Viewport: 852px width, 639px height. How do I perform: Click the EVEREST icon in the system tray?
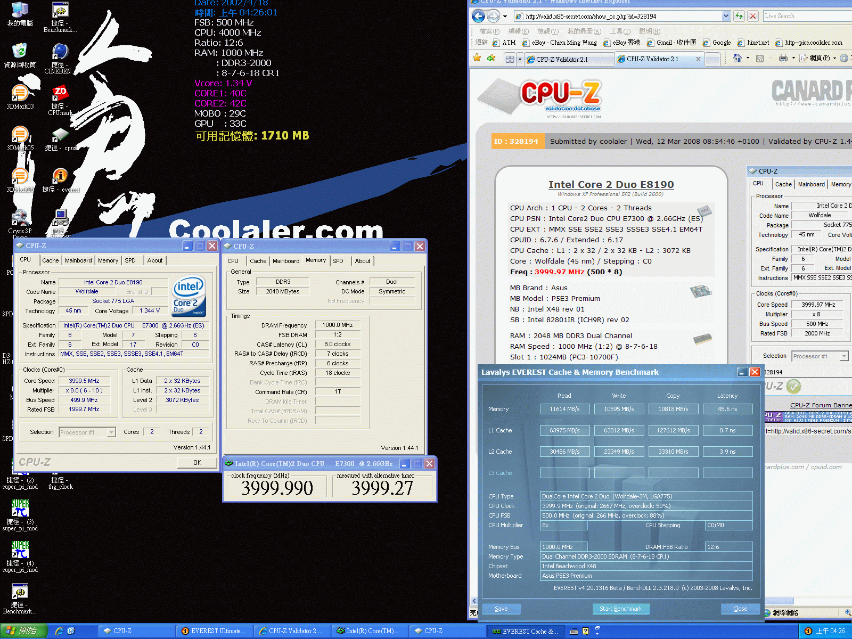tap(808, 631)
